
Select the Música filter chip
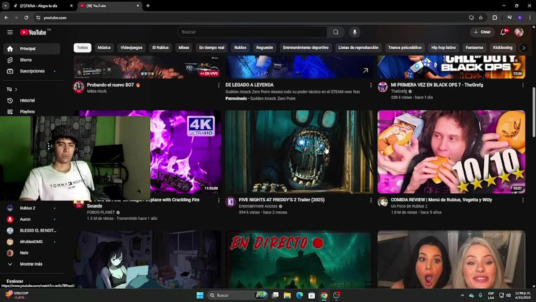click(x=104, y=48)
